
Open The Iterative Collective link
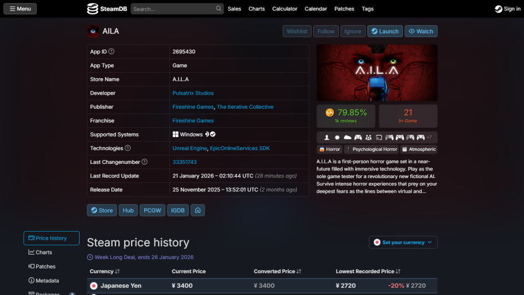tap(245, 107)
